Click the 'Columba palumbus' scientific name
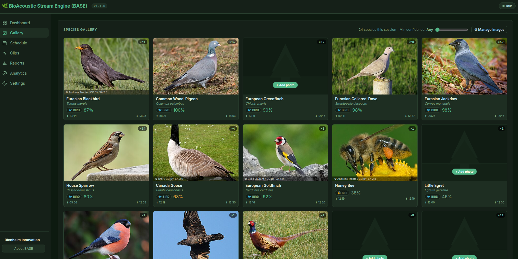Image resolution: width=518 pixels, height=259 pixels. click(x=170, y=103)
